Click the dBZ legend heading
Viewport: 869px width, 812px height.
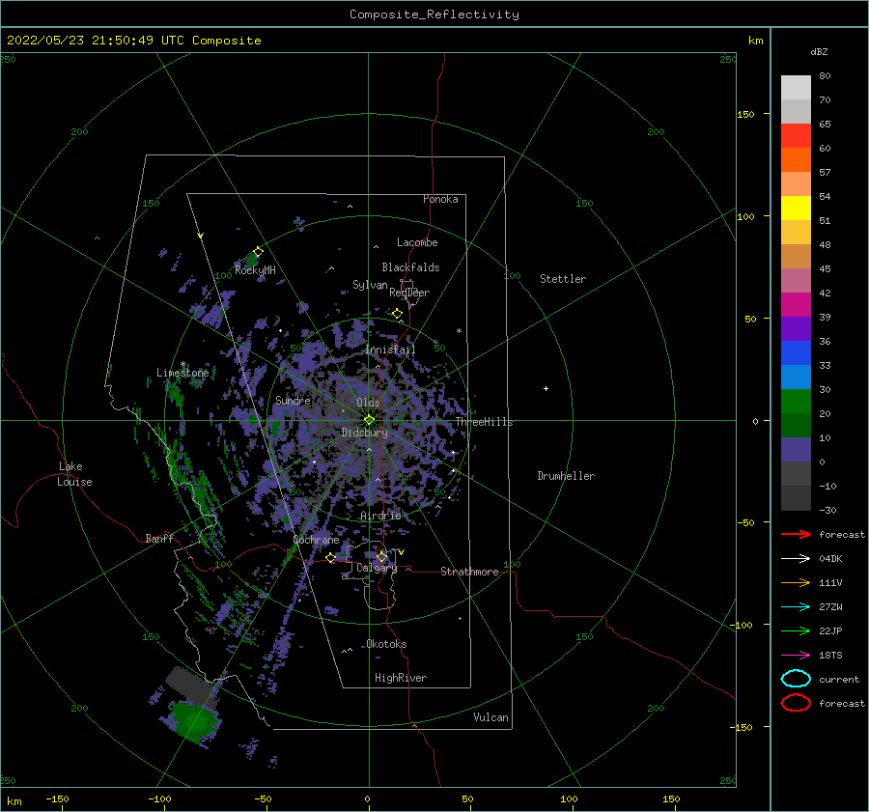tap(819, 52)
